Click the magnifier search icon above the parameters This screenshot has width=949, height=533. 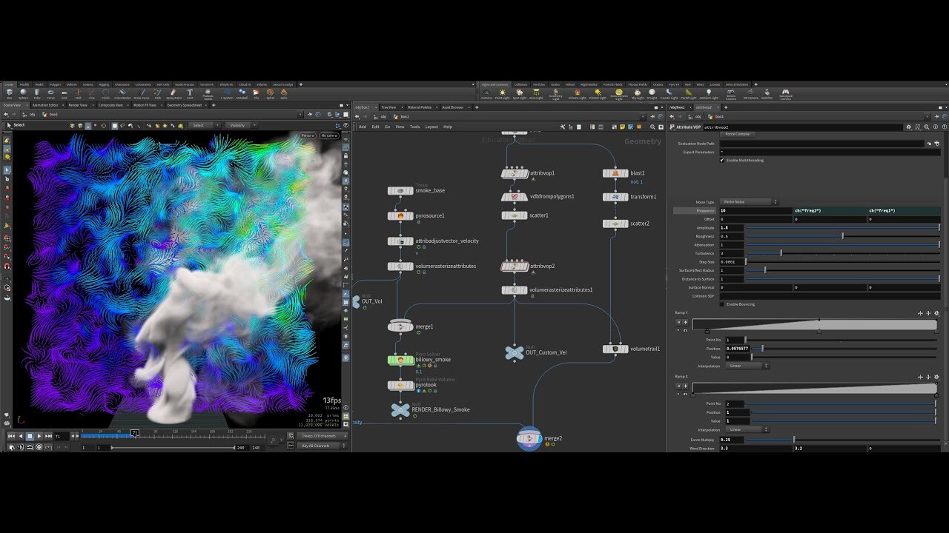pos(926,127)
